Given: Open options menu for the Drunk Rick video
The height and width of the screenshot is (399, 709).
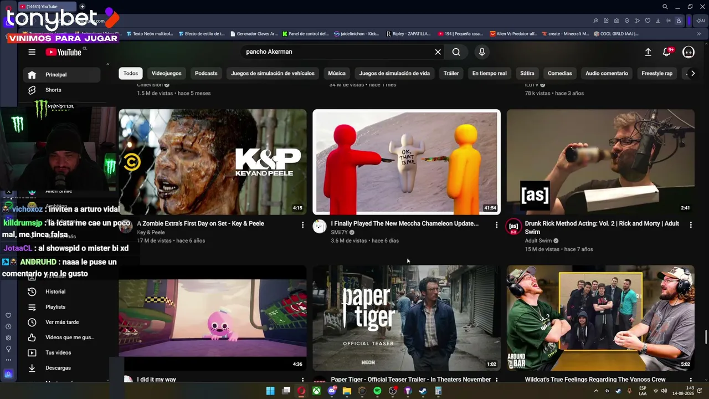Looking at the screenshot, I should tap(691, 225).
